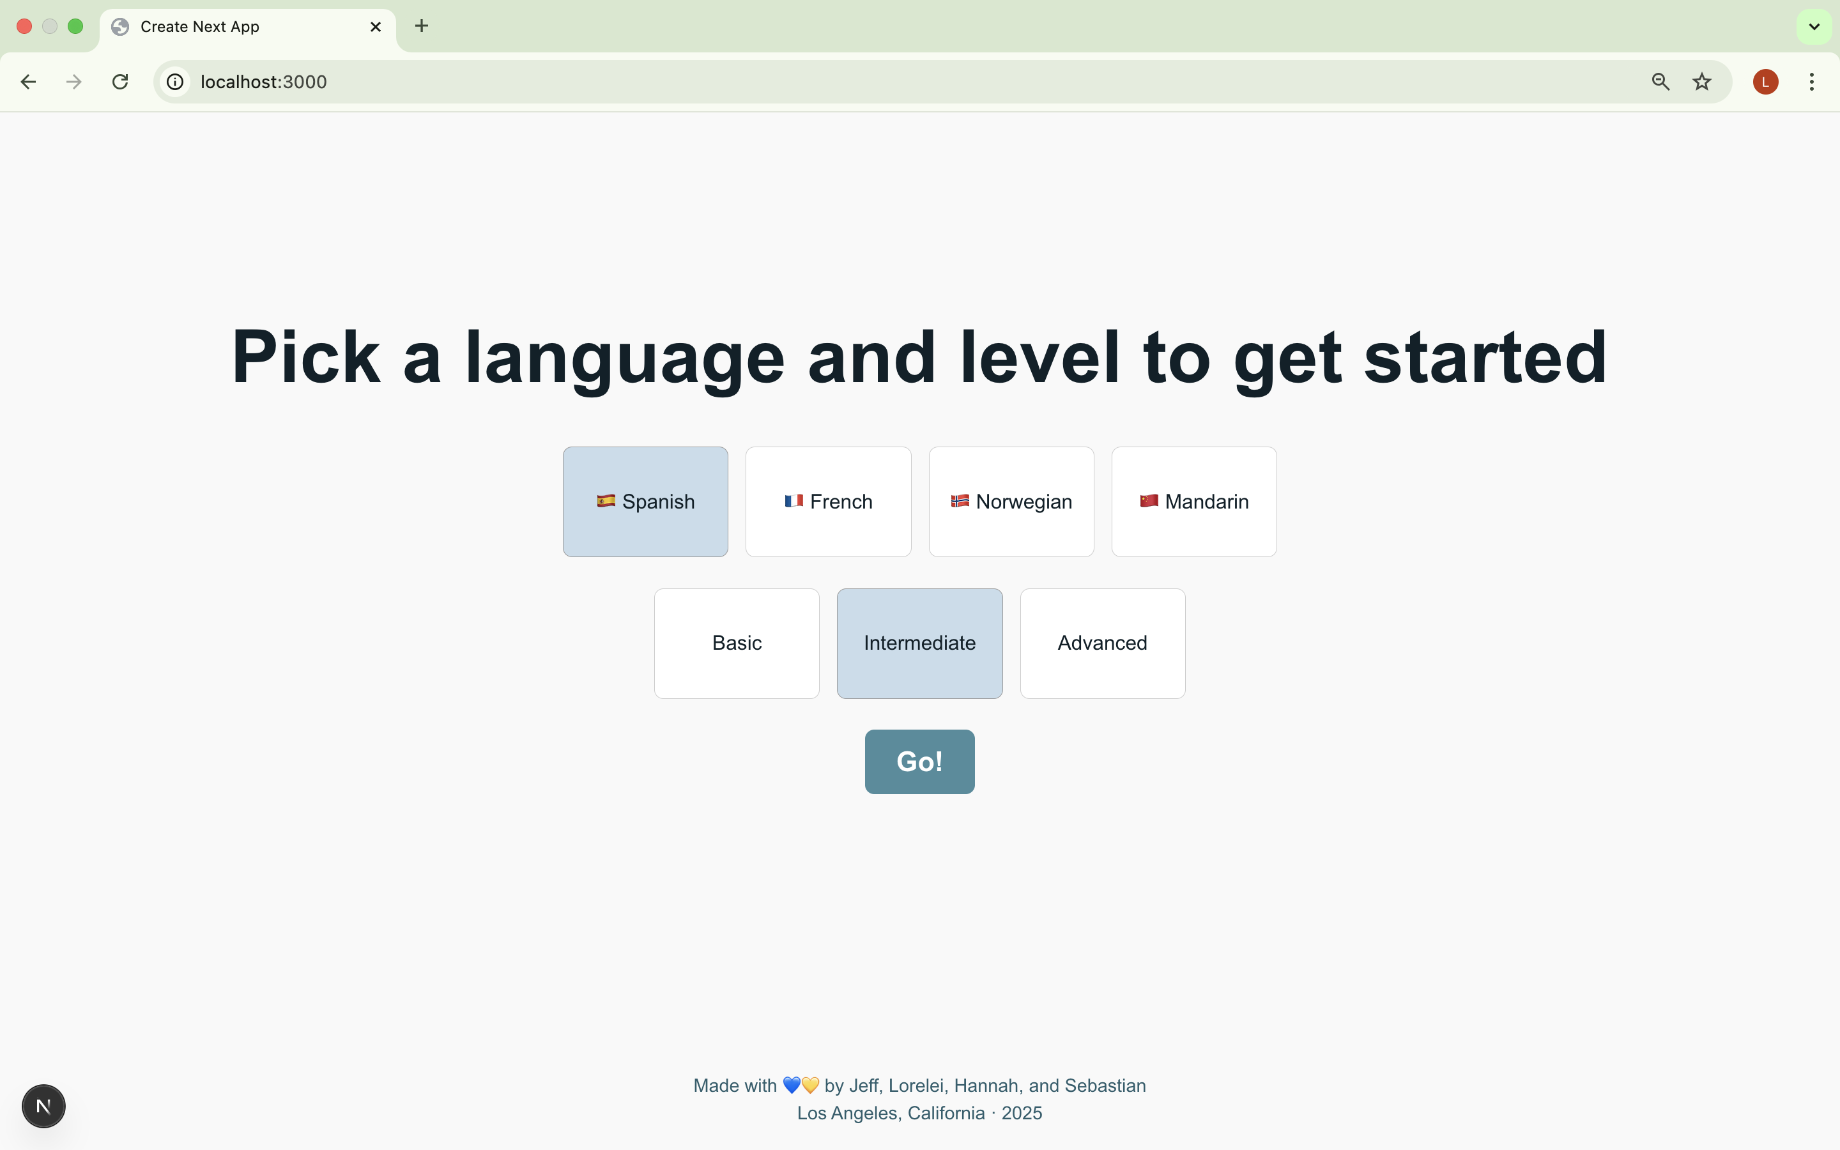The height and width of the screenshot is (1150, 1840).
Task: Expand the tab search chevron
Action: coord(1814,27)
